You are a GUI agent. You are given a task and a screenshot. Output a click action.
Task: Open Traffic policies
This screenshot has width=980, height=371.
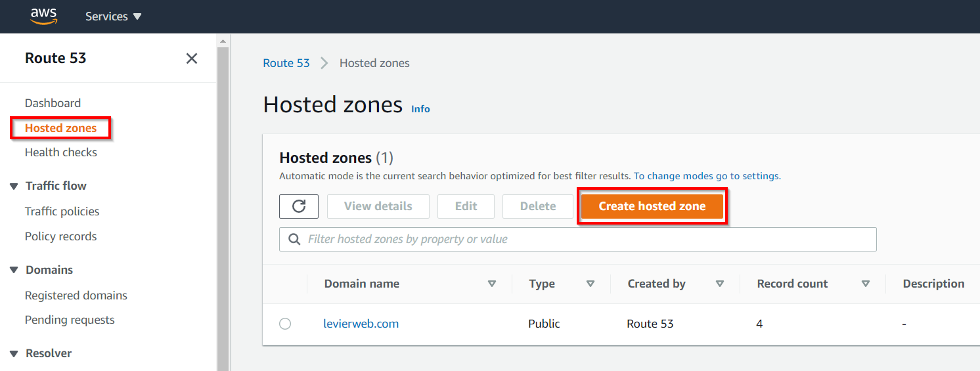click(x=62, y=211)
